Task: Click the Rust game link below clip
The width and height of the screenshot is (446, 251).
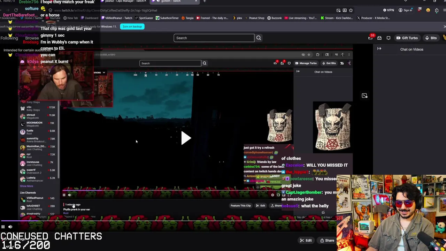Action: (x=66, y=213)
